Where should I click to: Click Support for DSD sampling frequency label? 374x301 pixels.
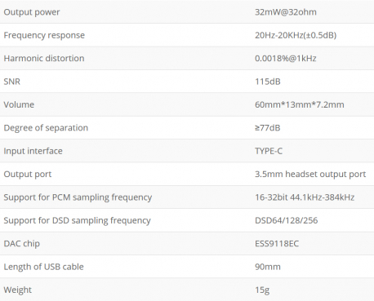click(77, 220)
